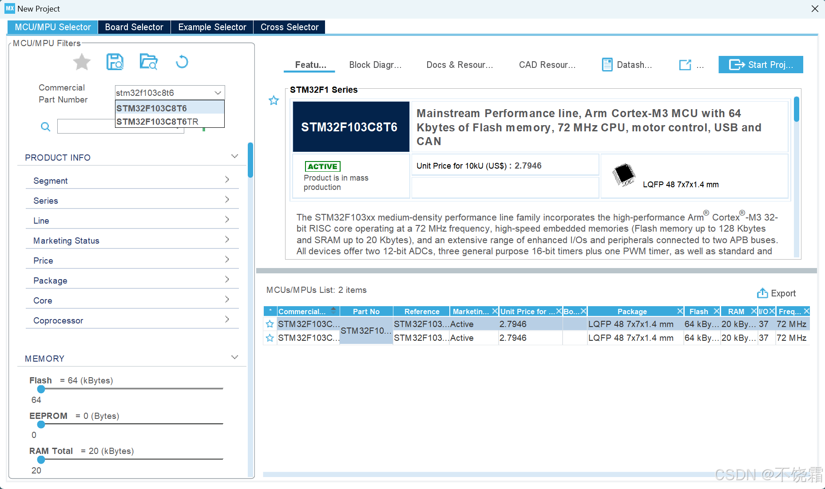Switch to the Example Selector tab

212,27
